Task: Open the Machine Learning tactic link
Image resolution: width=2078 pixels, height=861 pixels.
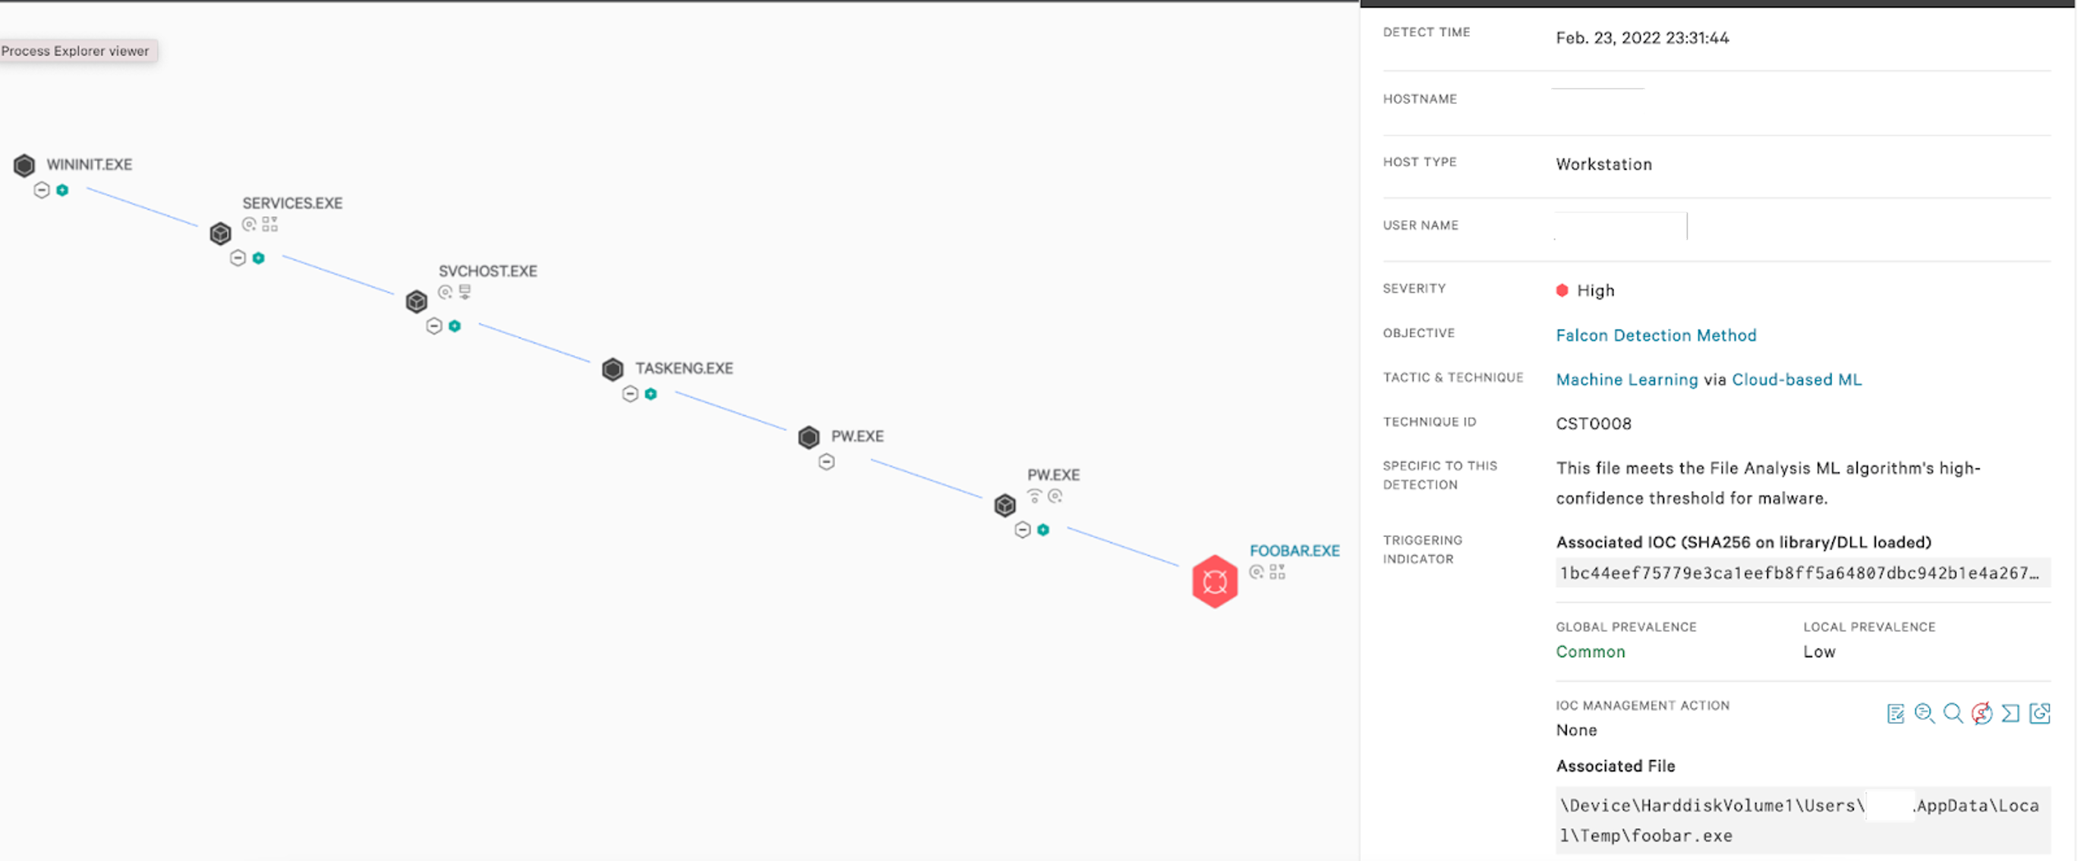Action: click(1626, 380)
